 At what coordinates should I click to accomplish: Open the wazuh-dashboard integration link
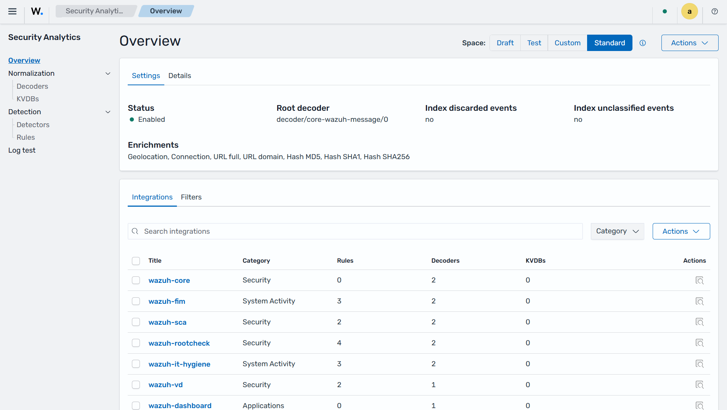(180, 406)
